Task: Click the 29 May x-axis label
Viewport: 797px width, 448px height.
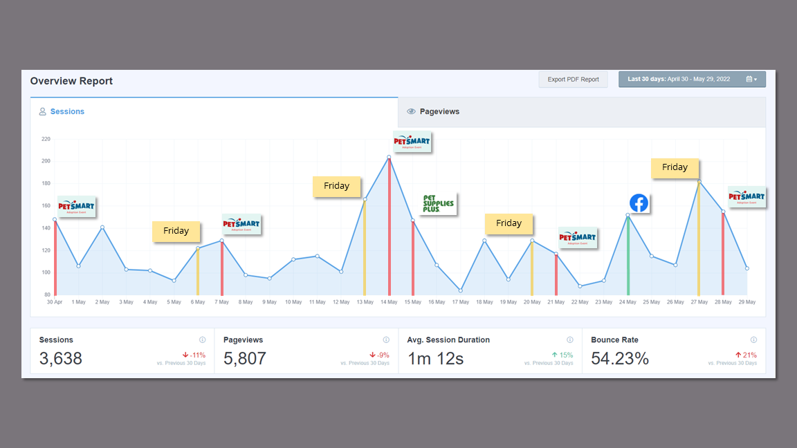Action: [x=746, y=302]
